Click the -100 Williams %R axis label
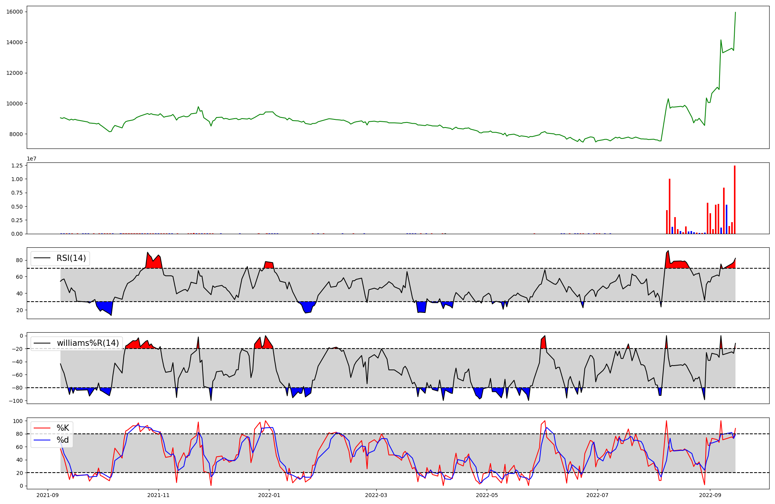Screen dimensions: 775x504 point(16,400)
